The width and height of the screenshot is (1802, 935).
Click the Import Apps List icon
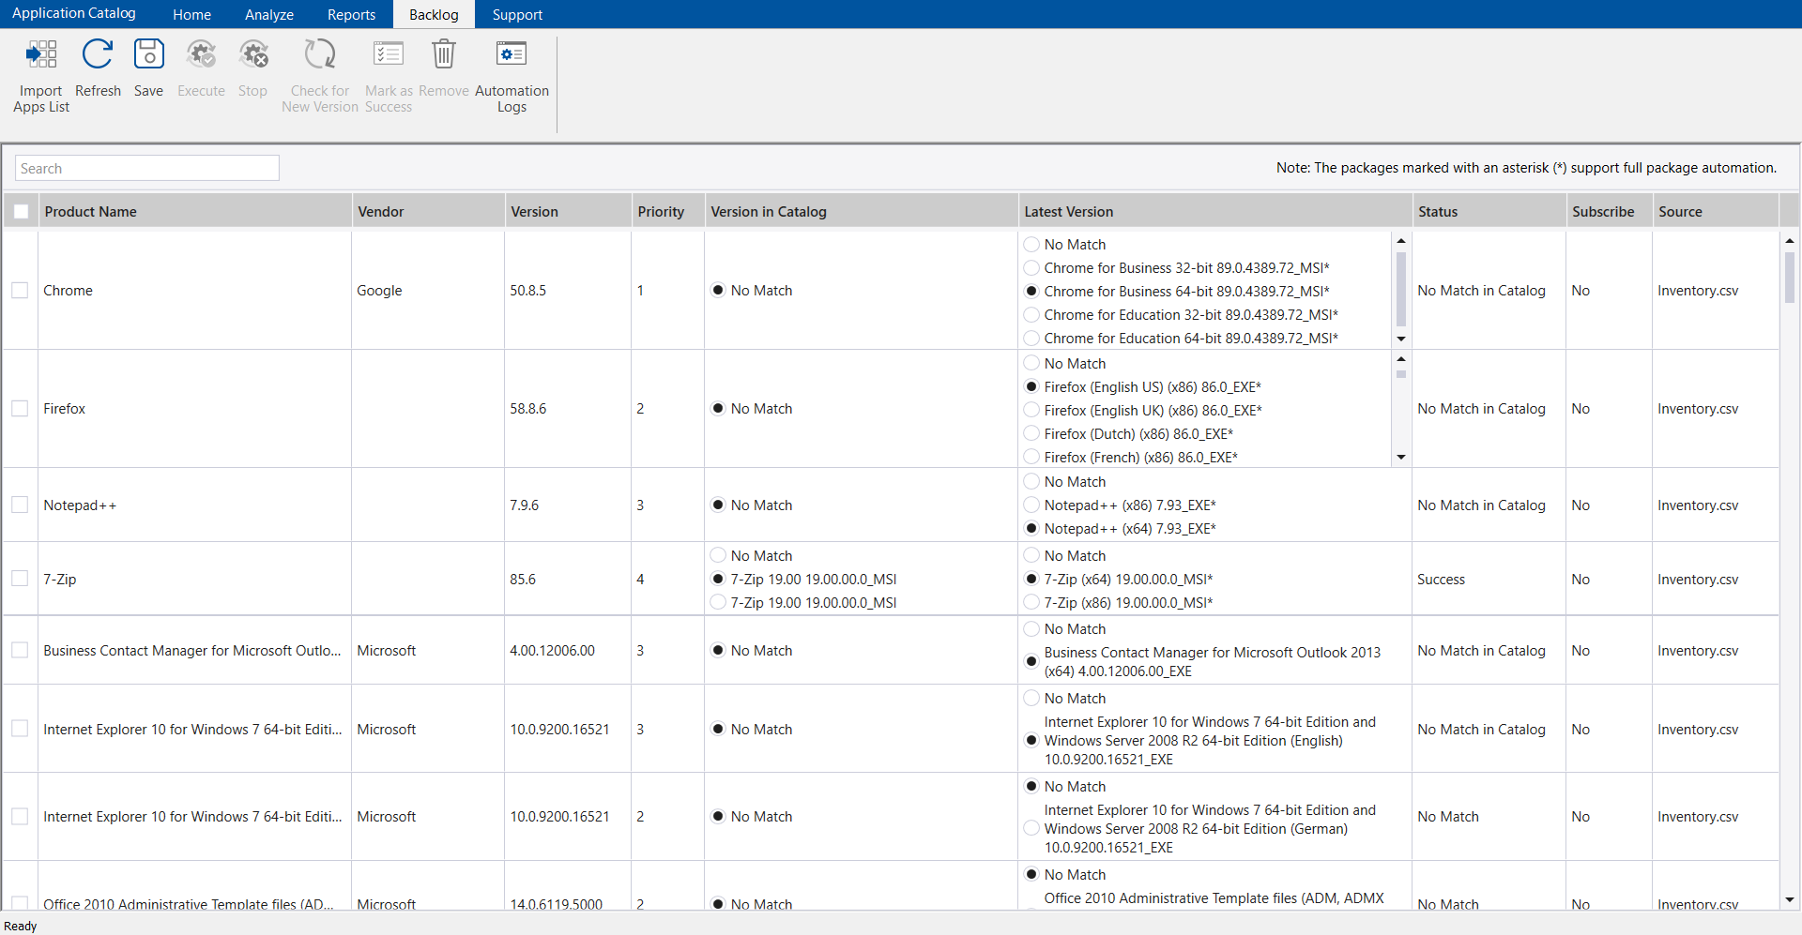click(x=41, y=54)
